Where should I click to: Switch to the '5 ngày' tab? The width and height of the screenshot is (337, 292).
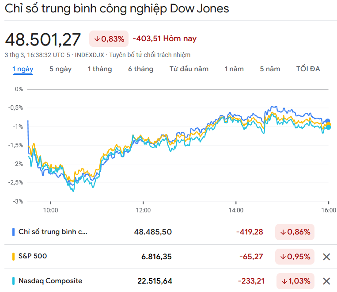(61, 69)
